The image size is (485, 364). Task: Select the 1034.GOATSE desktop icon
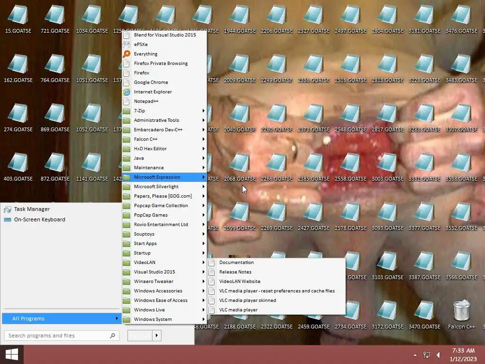point(92,19)
